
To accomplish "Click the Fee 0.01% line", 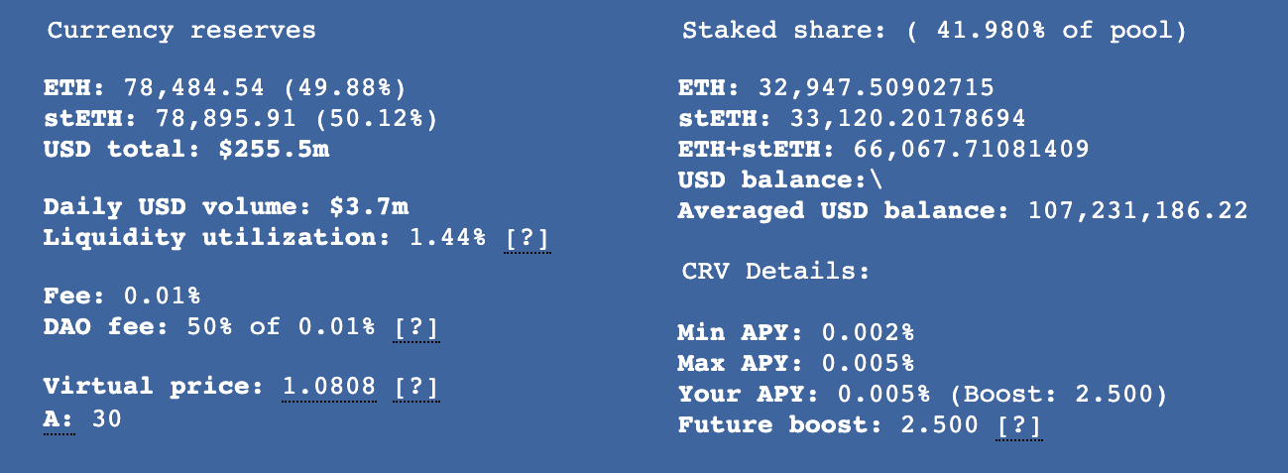I will point(123,296).
